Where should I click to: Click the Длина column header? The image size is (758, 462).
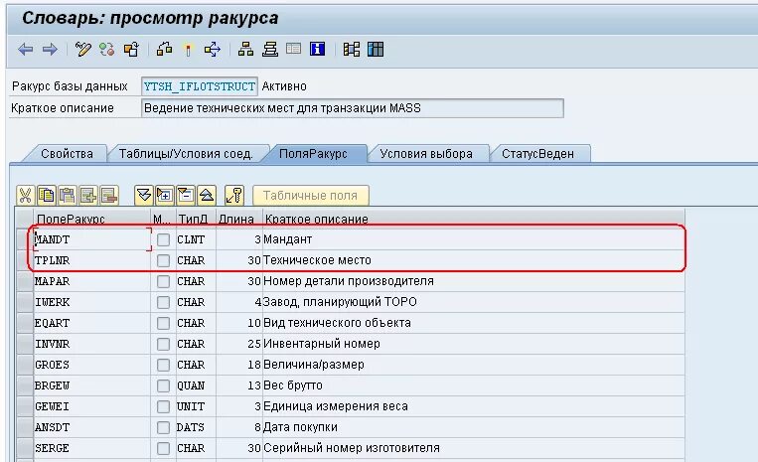point(238,219)
